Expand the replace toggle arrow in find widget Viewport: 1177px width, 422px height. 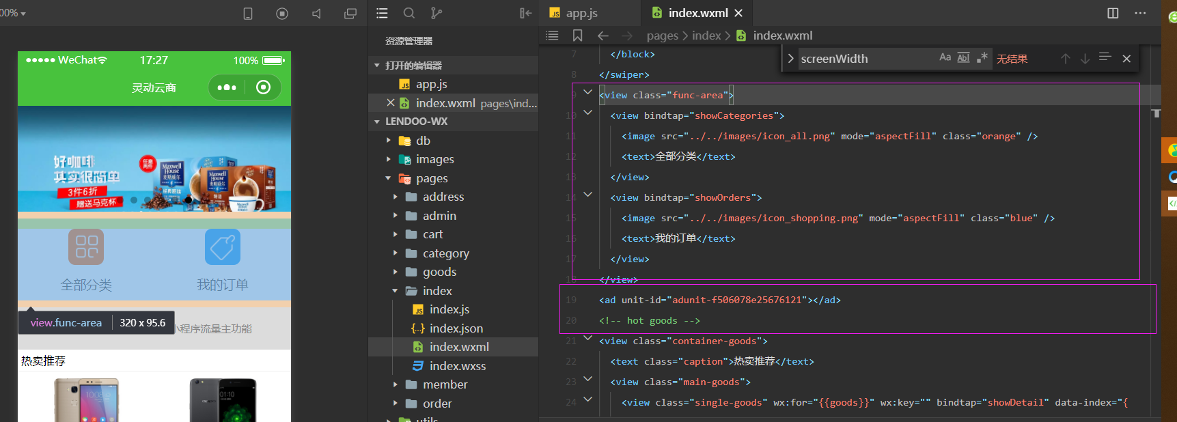pyautogui.click(x=790, y=59)
